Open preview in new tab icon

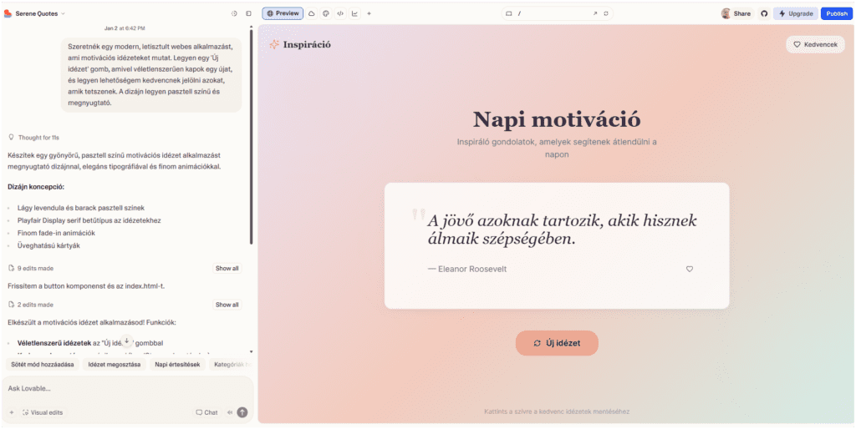click(595, 13)
